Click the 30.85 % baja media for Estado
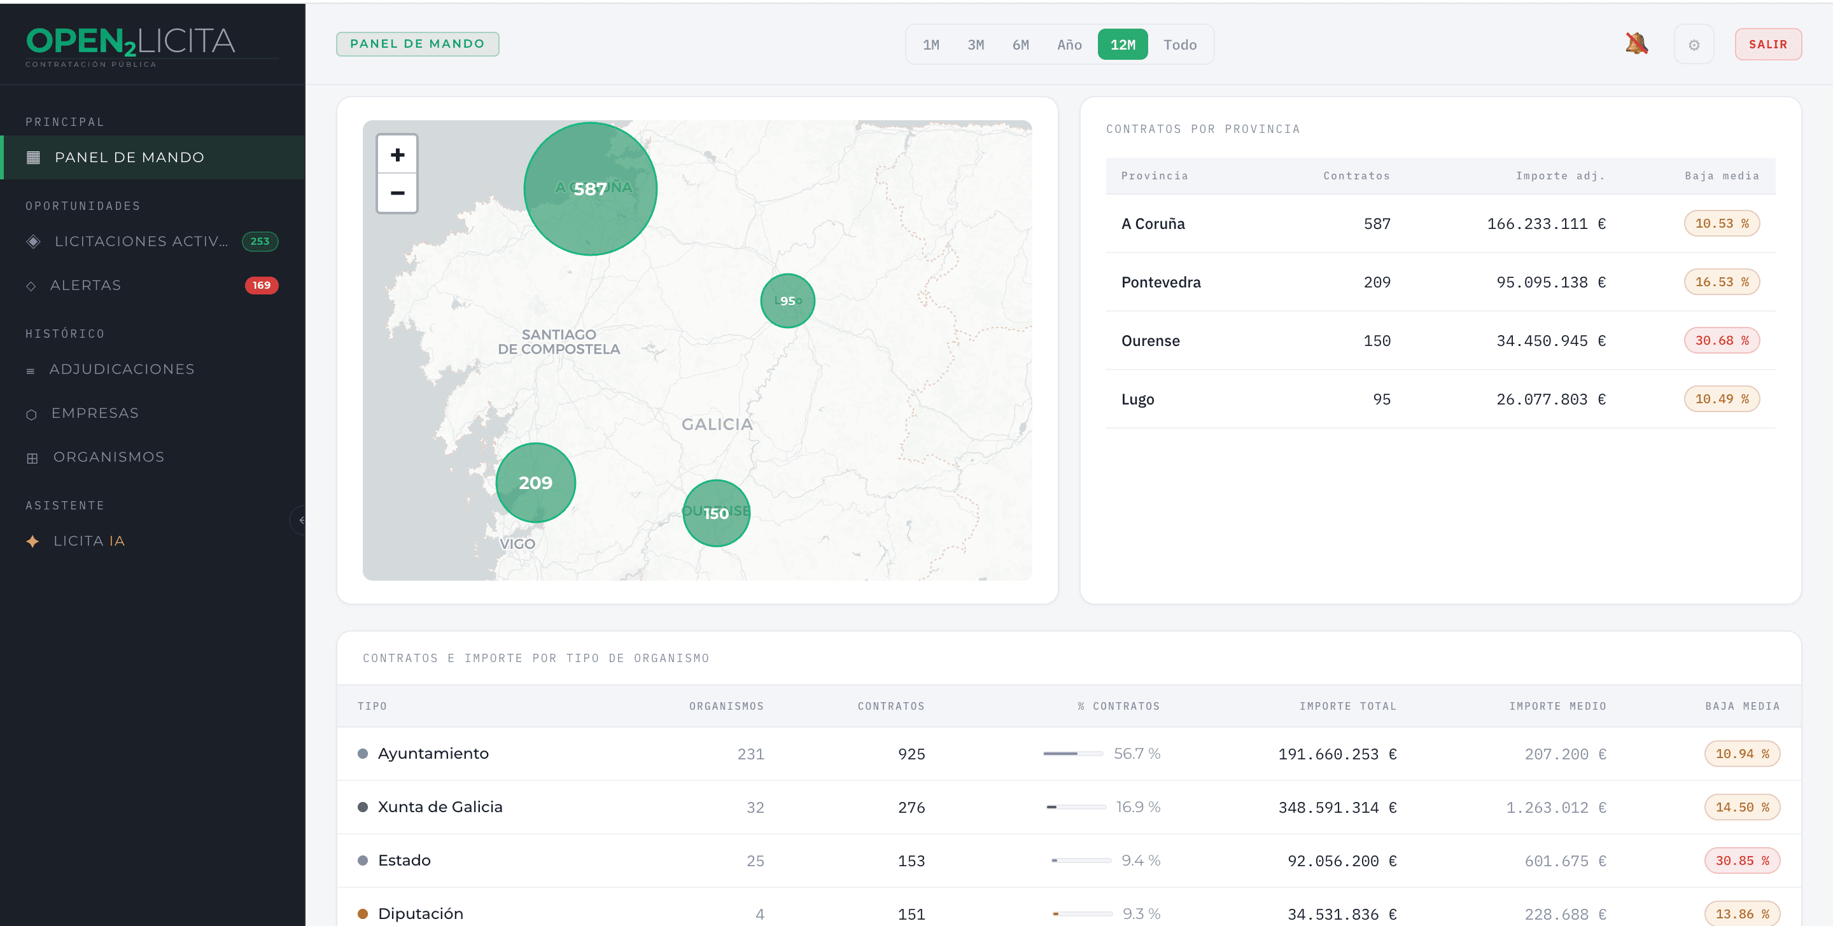The width and height of the screenshot is (1833, 926). tap(1741, 860)
